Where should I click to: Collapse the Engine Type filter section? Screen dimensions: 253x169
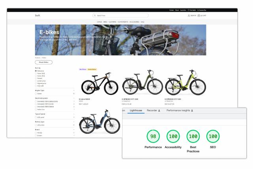74,90
